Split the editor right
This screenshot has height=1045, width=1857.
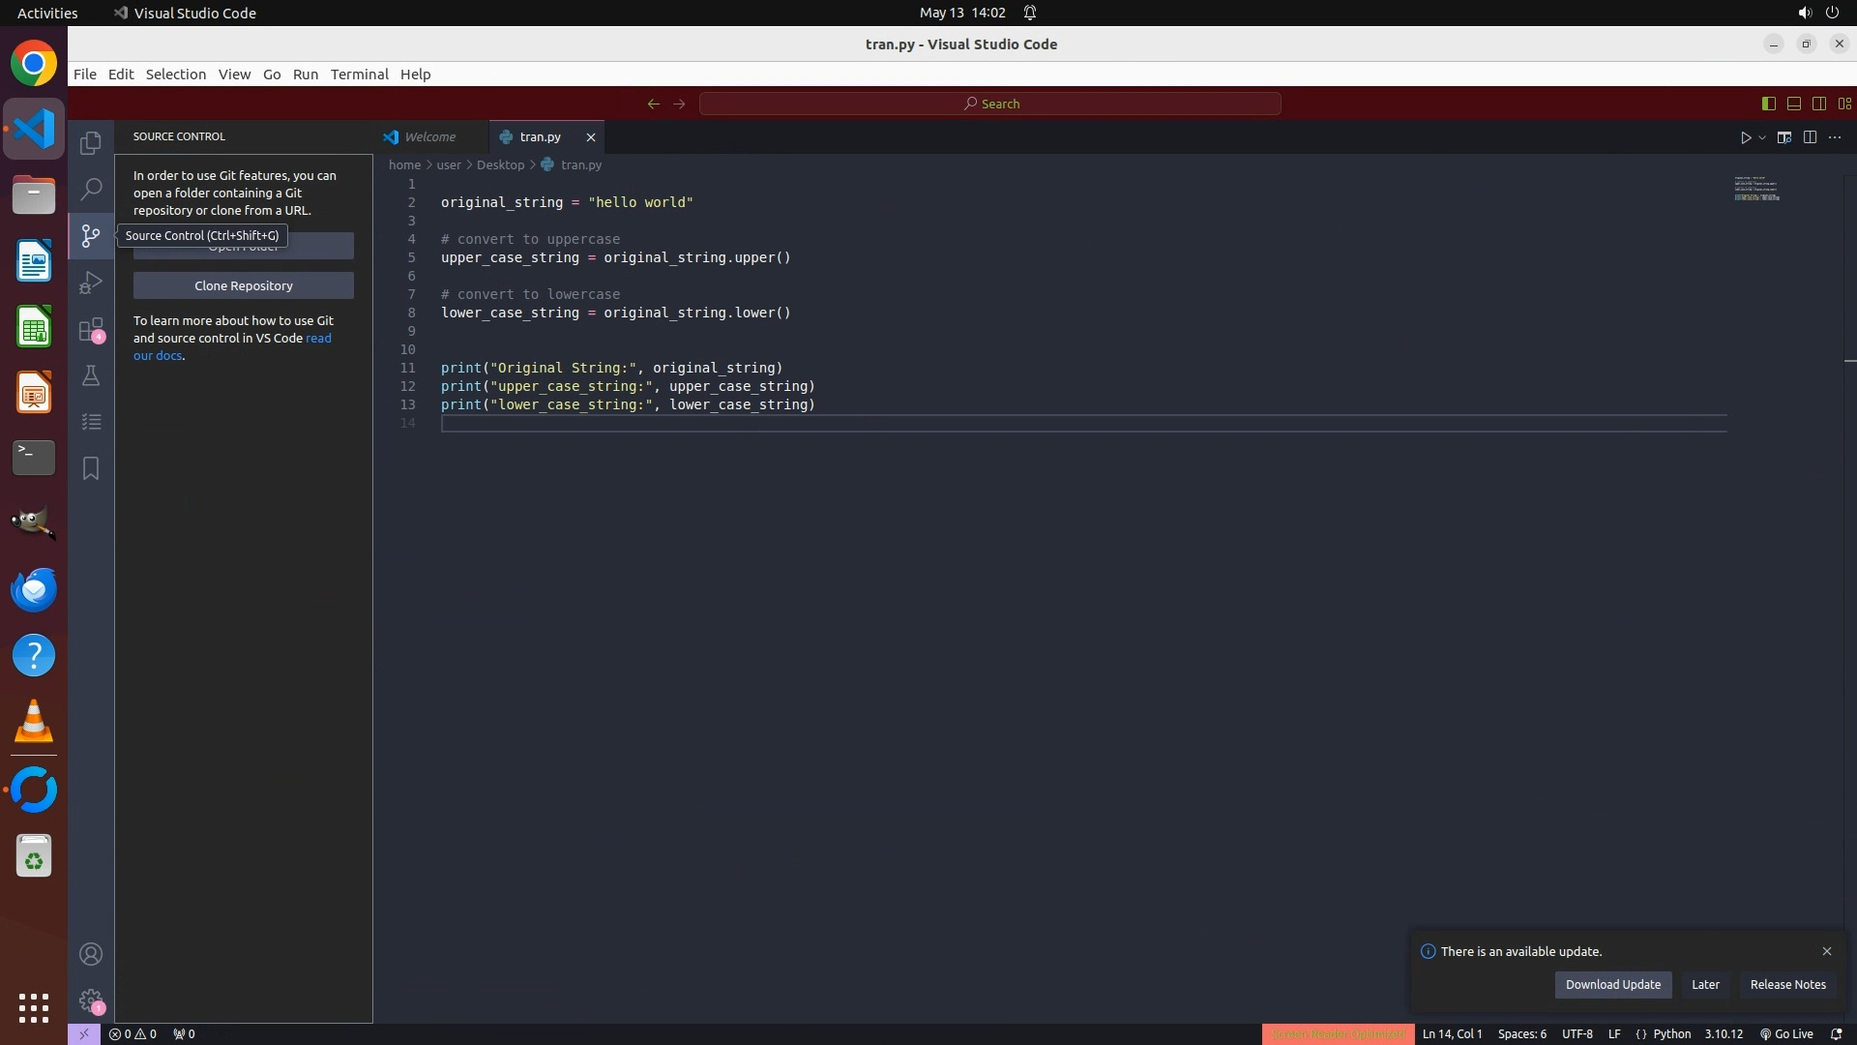click(1810, 137)
